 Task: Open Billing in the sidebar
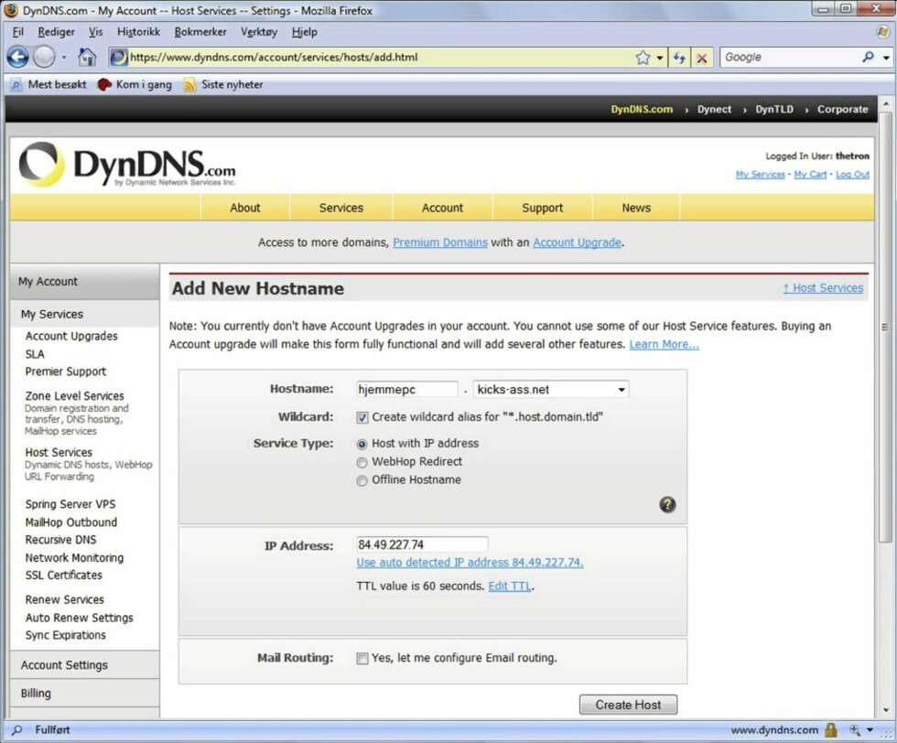pos(84,694)
